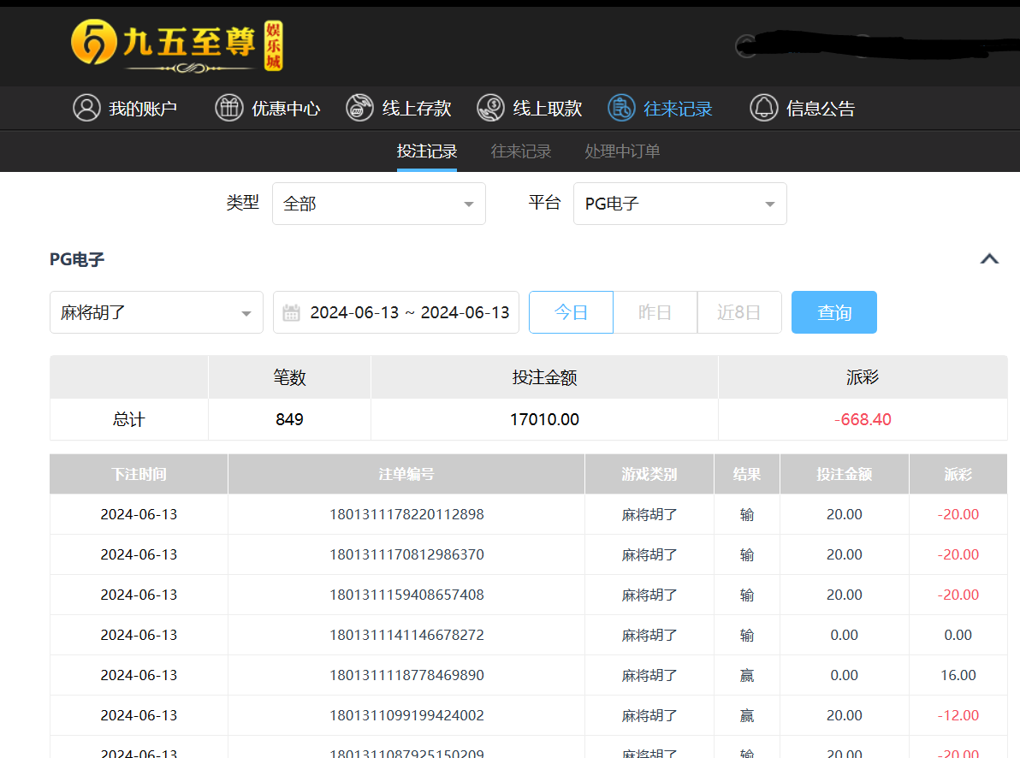Image resolution: width=1020 pixels, height=758 pixels.
Task: Open the 平台 dropdown showing PG电子
Action: click(x=679, y=204)
